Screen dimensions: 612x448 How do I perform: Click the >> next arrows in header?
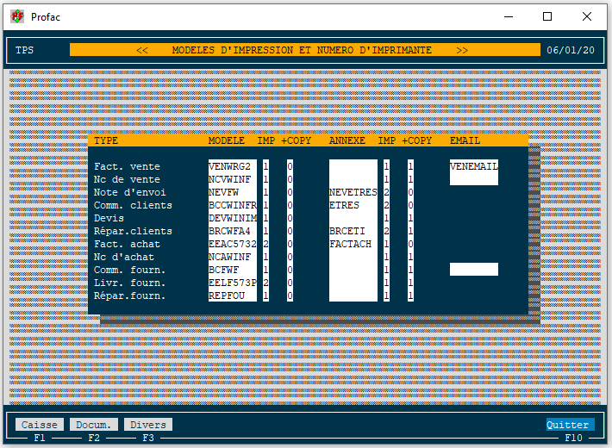pyautogui.click(x=462, y=50)
